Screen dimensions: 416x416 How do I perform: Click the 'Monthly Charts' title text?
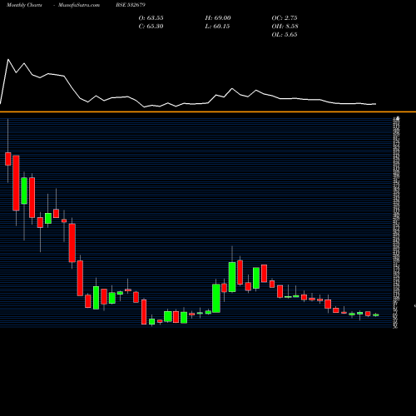click(x=24, y=5)
